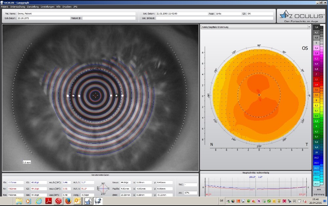Click the DE language indicator in taskbar

pos(222,201)
